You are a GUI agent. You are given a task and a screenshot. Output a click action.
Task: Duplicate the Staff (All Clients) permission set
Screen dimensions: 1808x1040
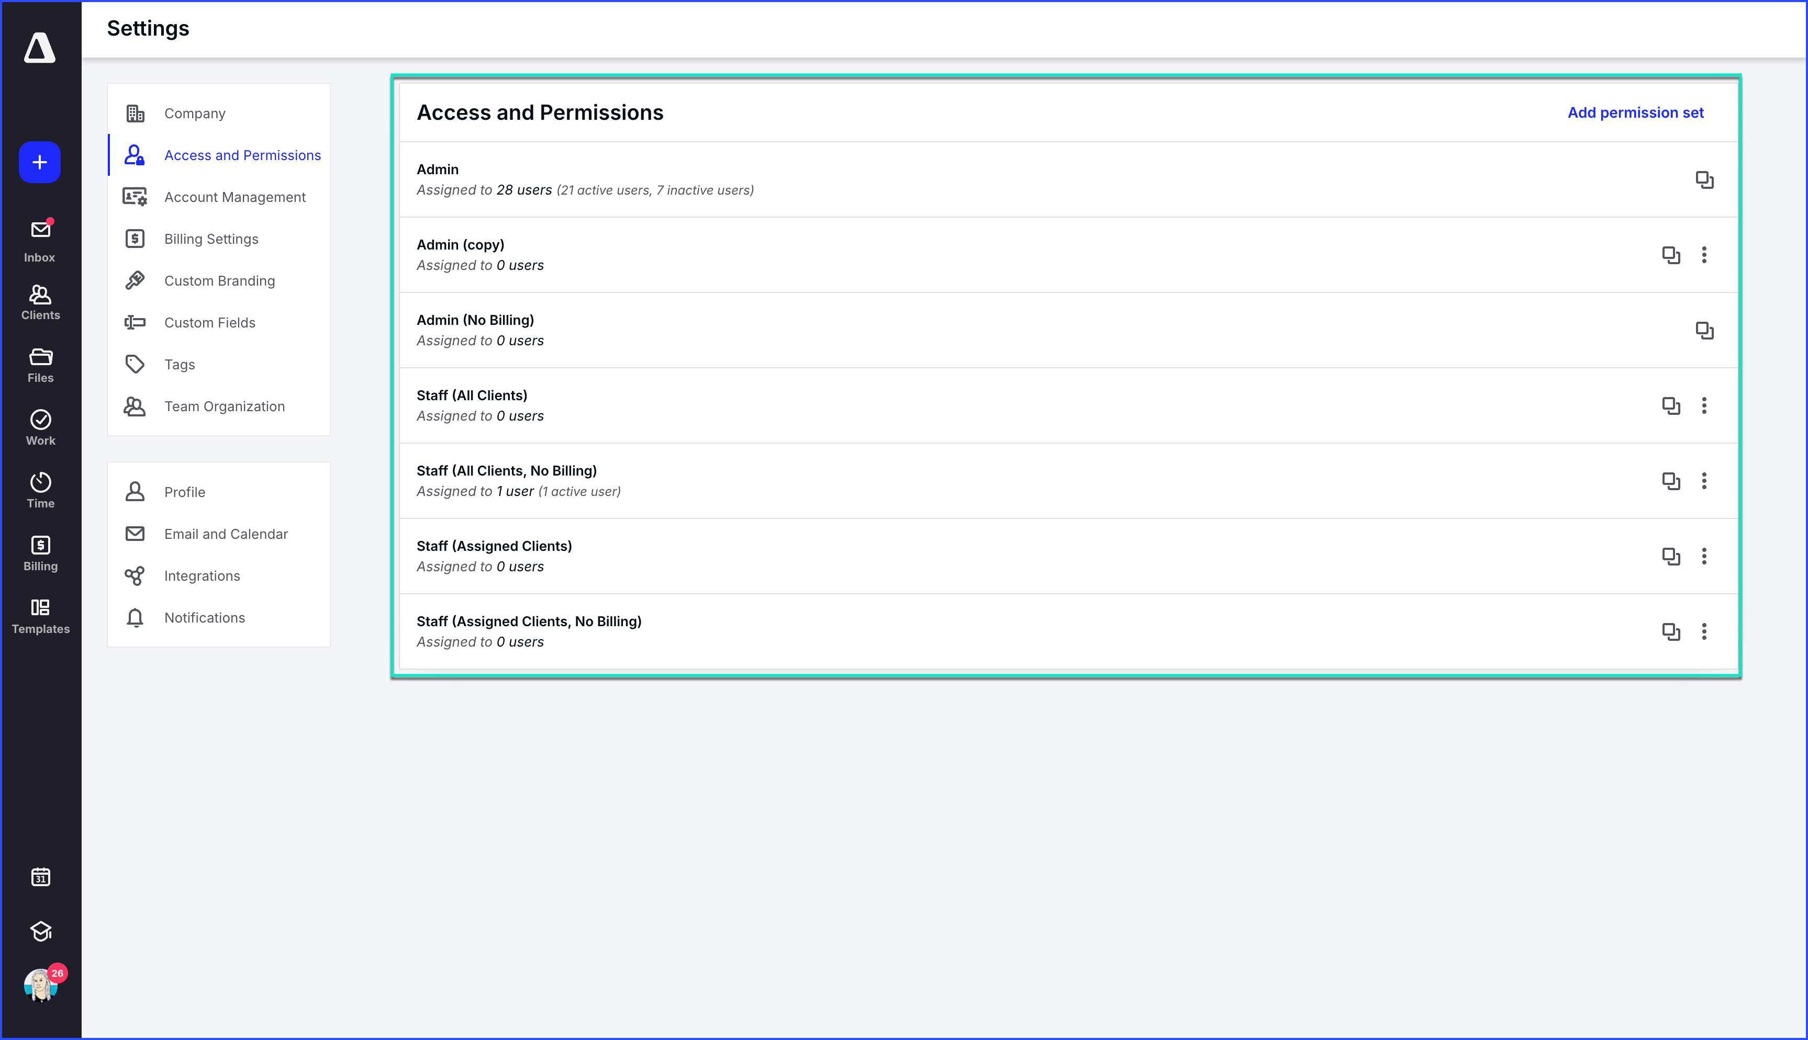point(1671,406)
